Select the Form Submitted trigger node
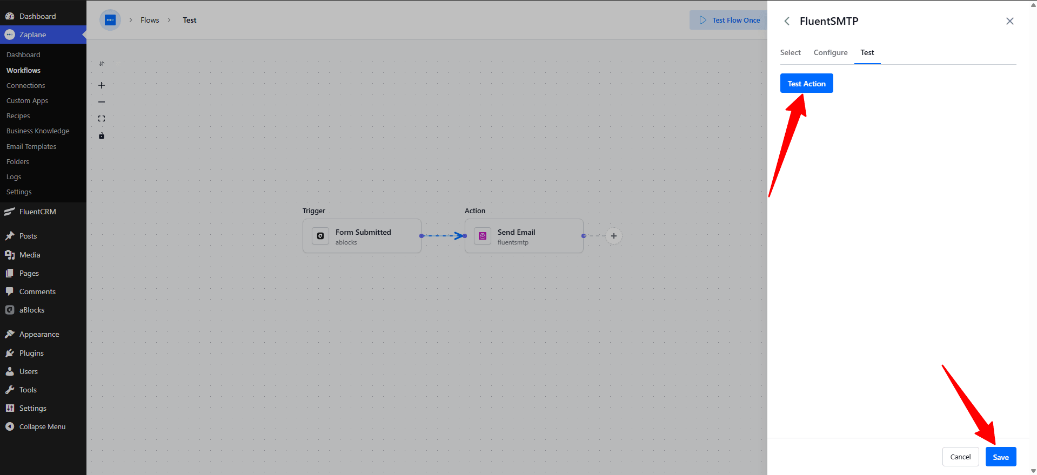Viewport: 1037px width, 475px height. point(362,236)
